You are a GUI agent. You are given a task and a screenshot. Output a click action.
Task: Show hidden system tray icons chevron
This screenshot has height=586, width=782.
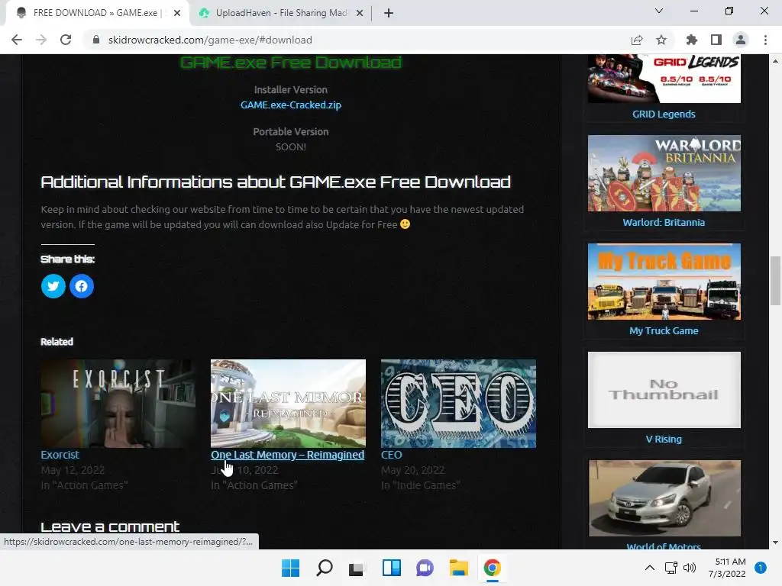pyautogui.click(x=649, y=568)
